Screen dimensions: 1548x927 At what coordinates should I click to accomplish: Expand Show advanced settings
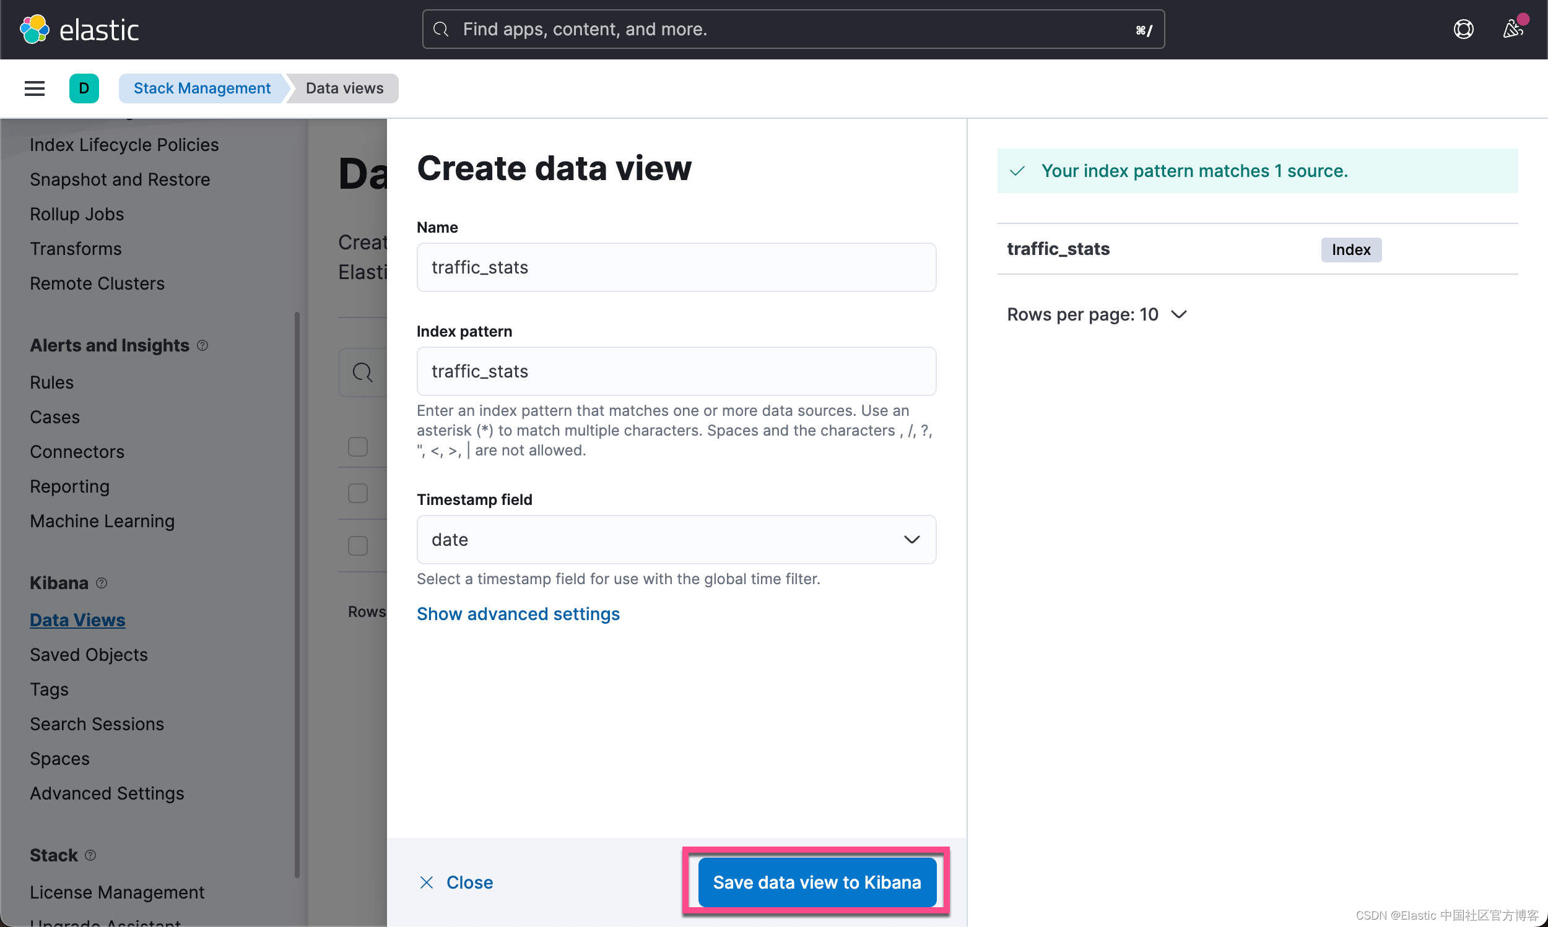tap(518, 613)
